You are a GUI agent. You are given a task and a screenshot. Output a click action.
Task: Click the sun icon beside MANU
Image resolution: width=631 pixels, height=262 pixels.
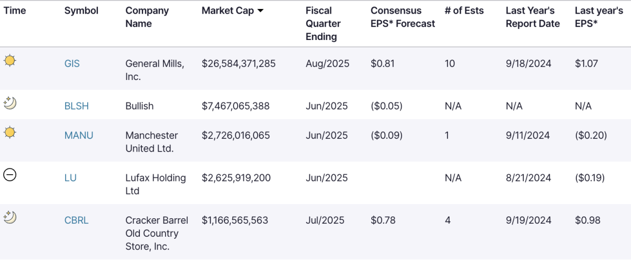click(x=9, y=133)
